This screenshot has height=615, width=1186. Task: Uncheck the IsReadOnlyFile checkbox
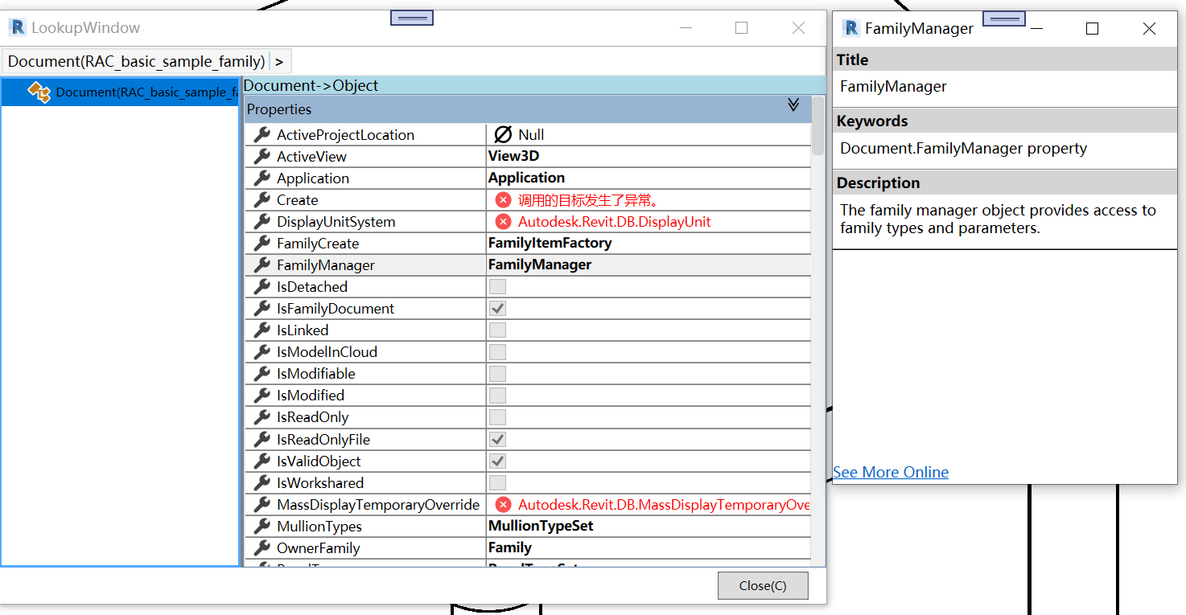click(x=496, y=439)
